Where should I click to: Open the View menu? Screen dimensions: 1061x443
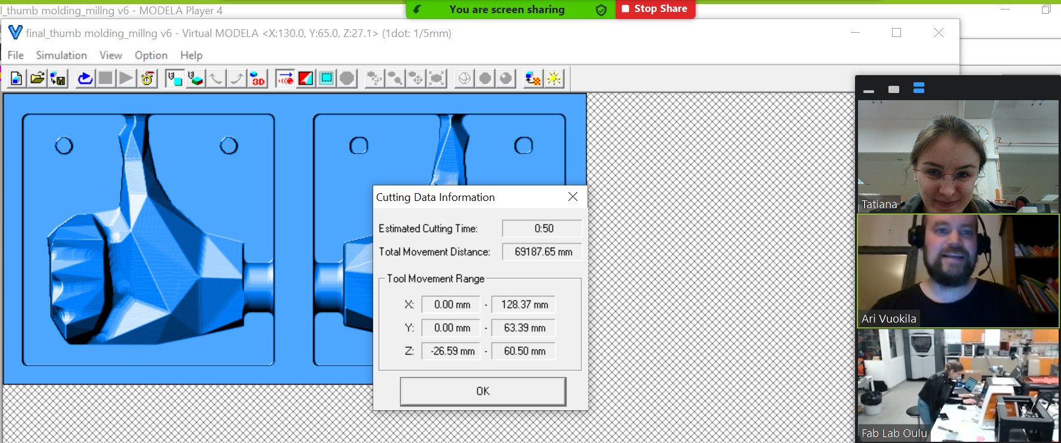(110, 55)
